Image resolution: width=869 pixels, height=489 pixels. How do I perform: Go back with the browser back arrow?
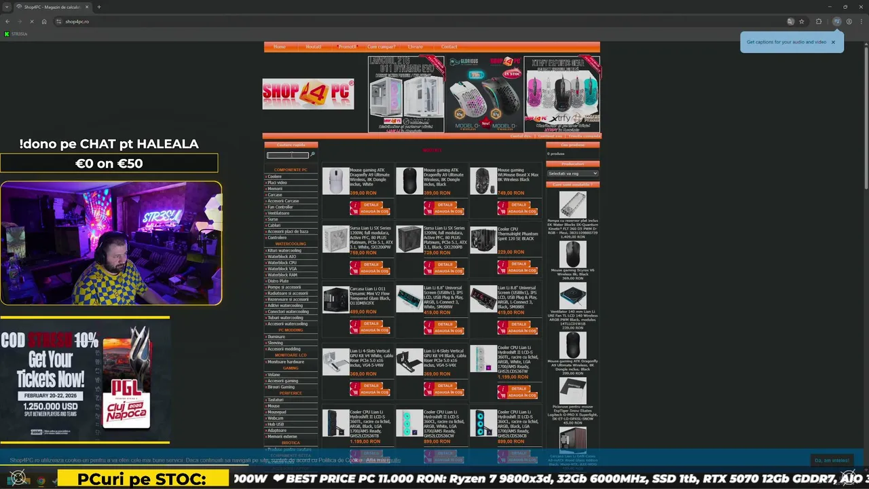pos(7,22)
